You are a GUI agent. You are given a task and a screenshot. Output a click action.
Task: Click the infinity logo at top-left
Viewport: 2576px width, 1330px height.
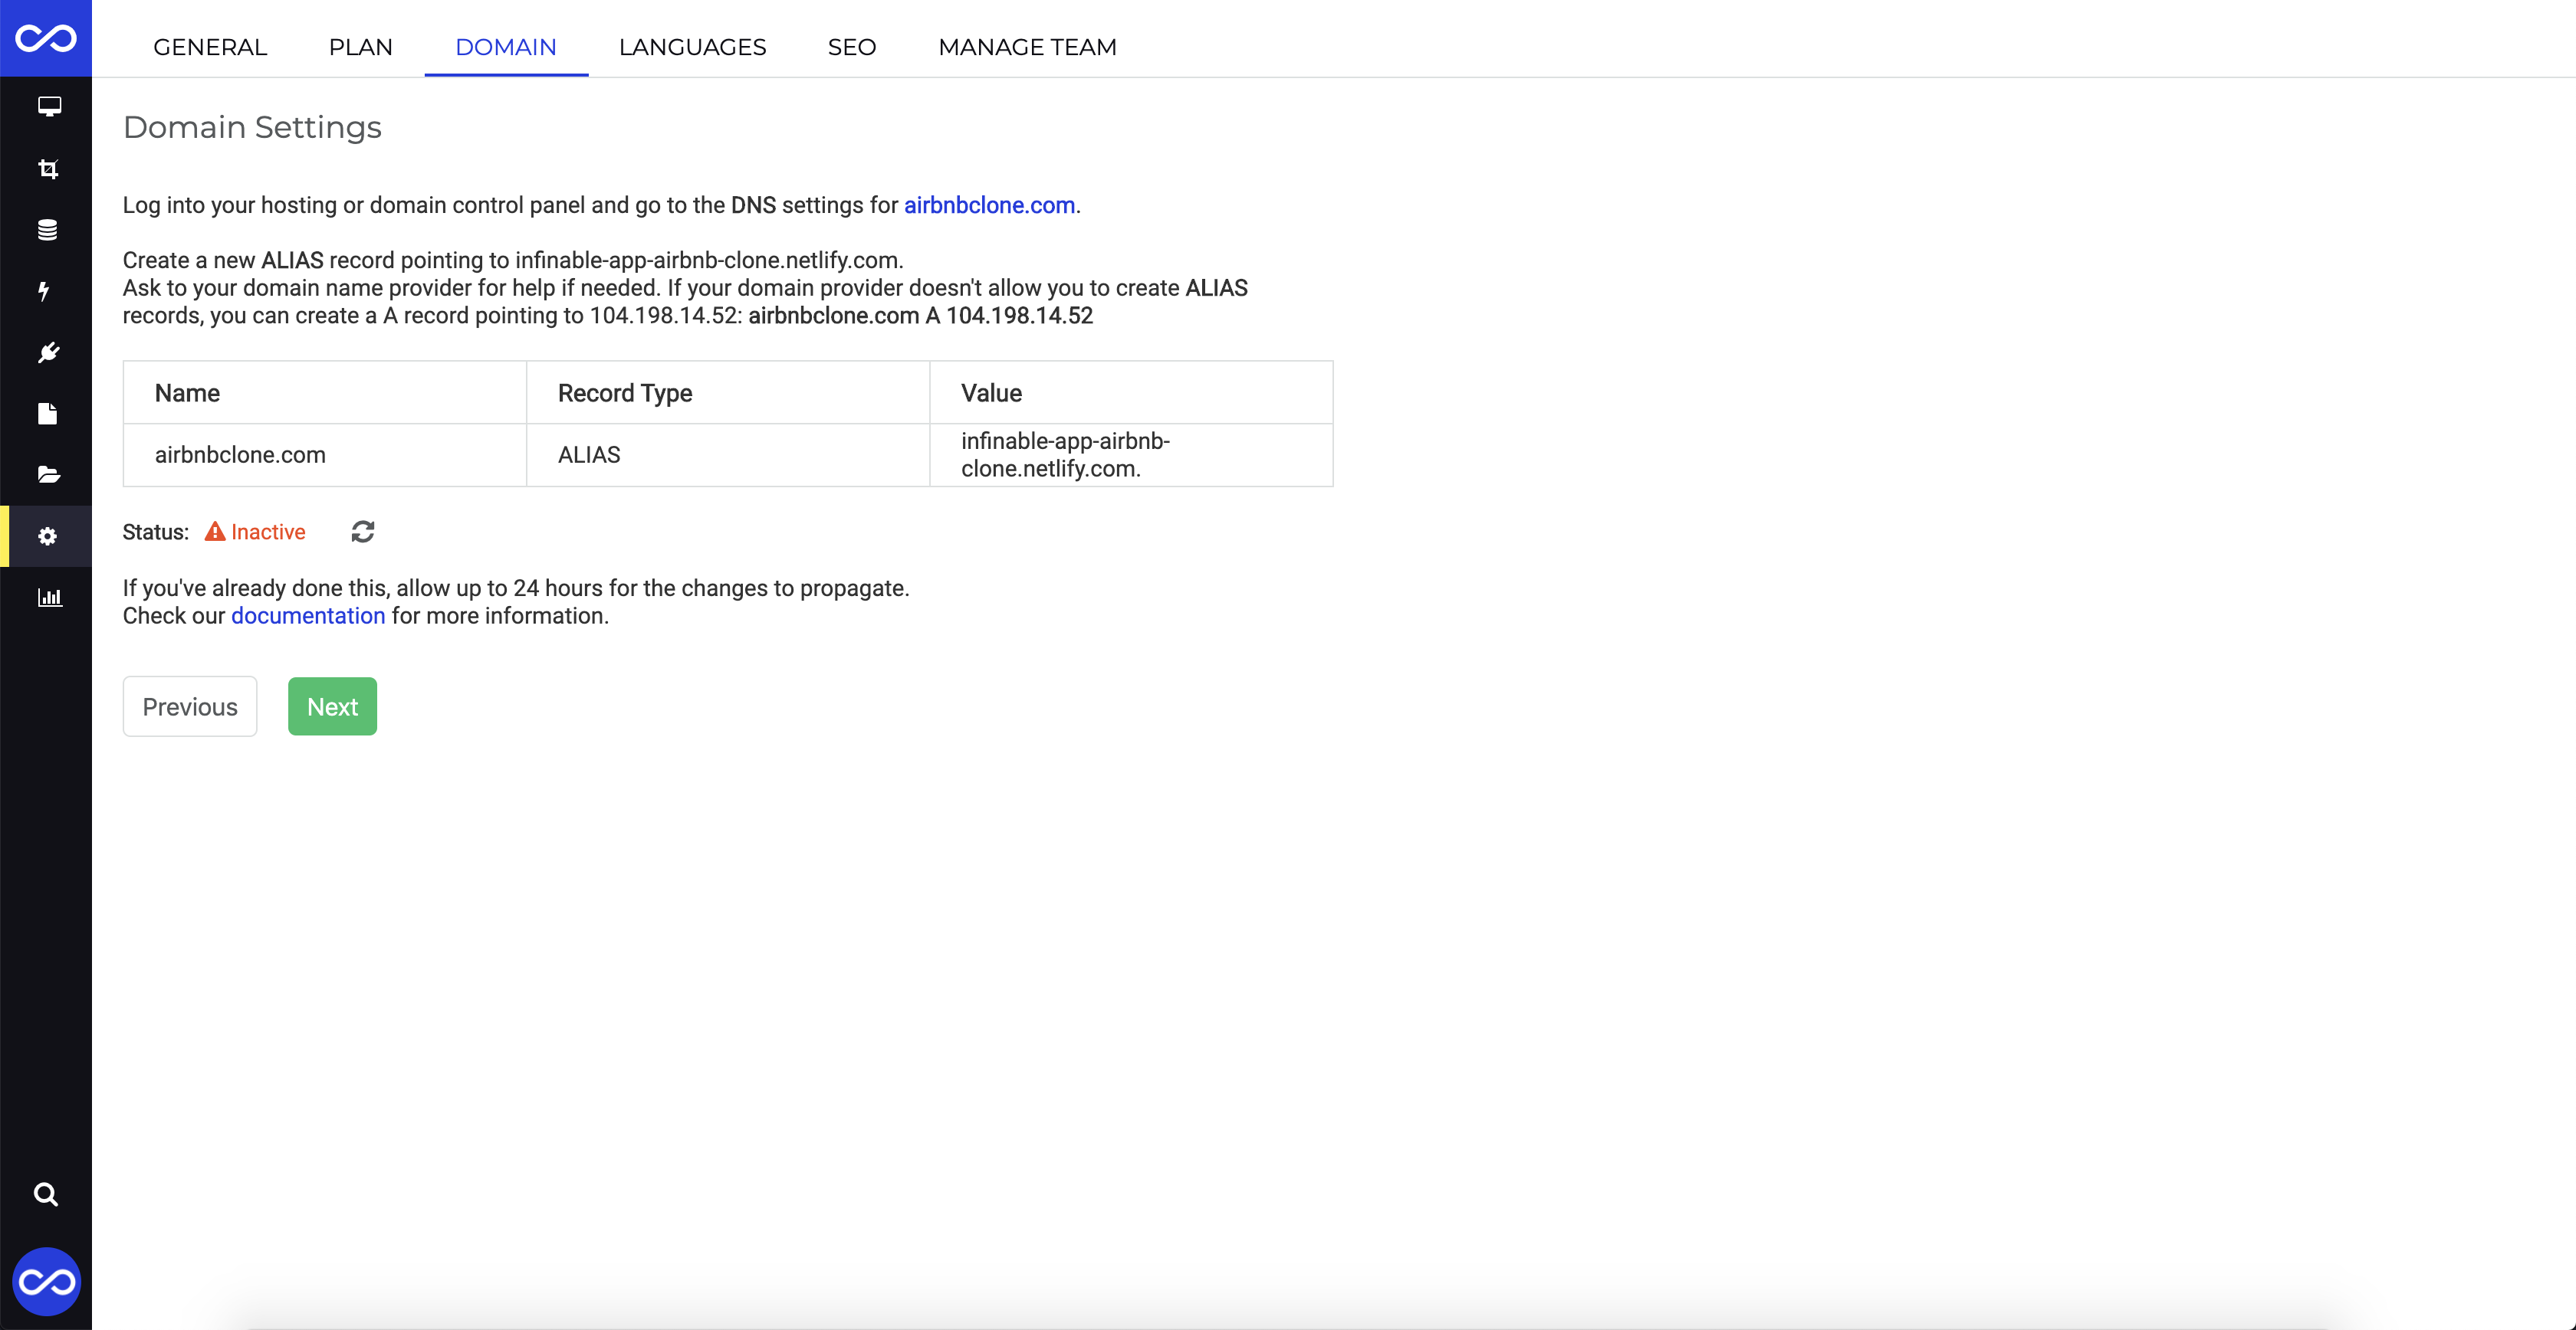pyautogui.click(x=46, y=38)
